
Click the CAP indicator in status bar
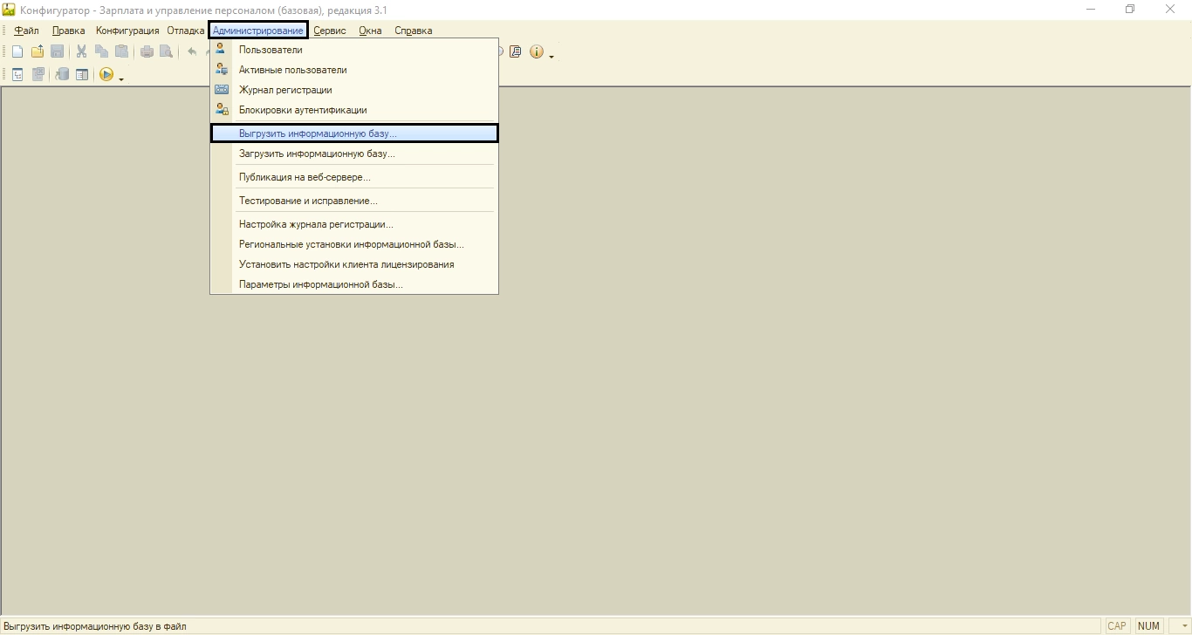coord(1117,626)
